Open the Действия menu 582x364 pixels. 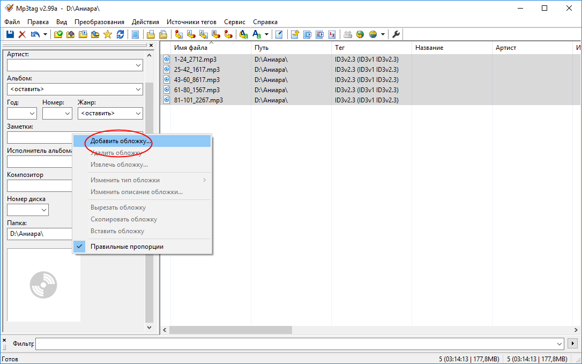pos(146,22)
